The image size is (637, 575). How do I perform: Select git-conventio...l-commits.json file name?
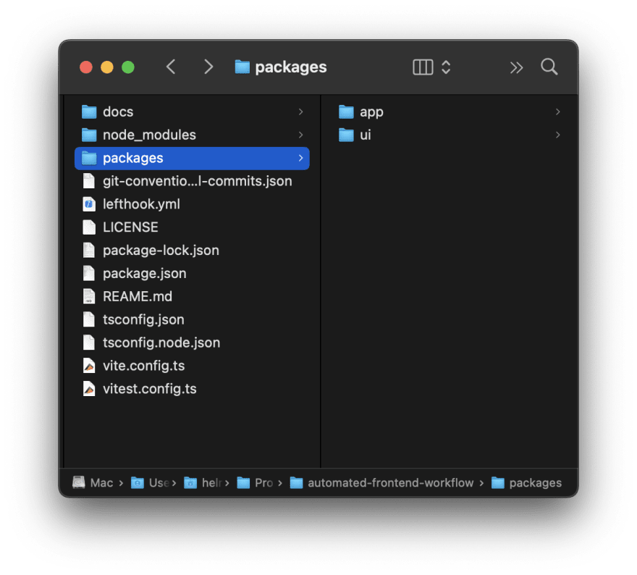pyautogui.click(x=197, y=181)
